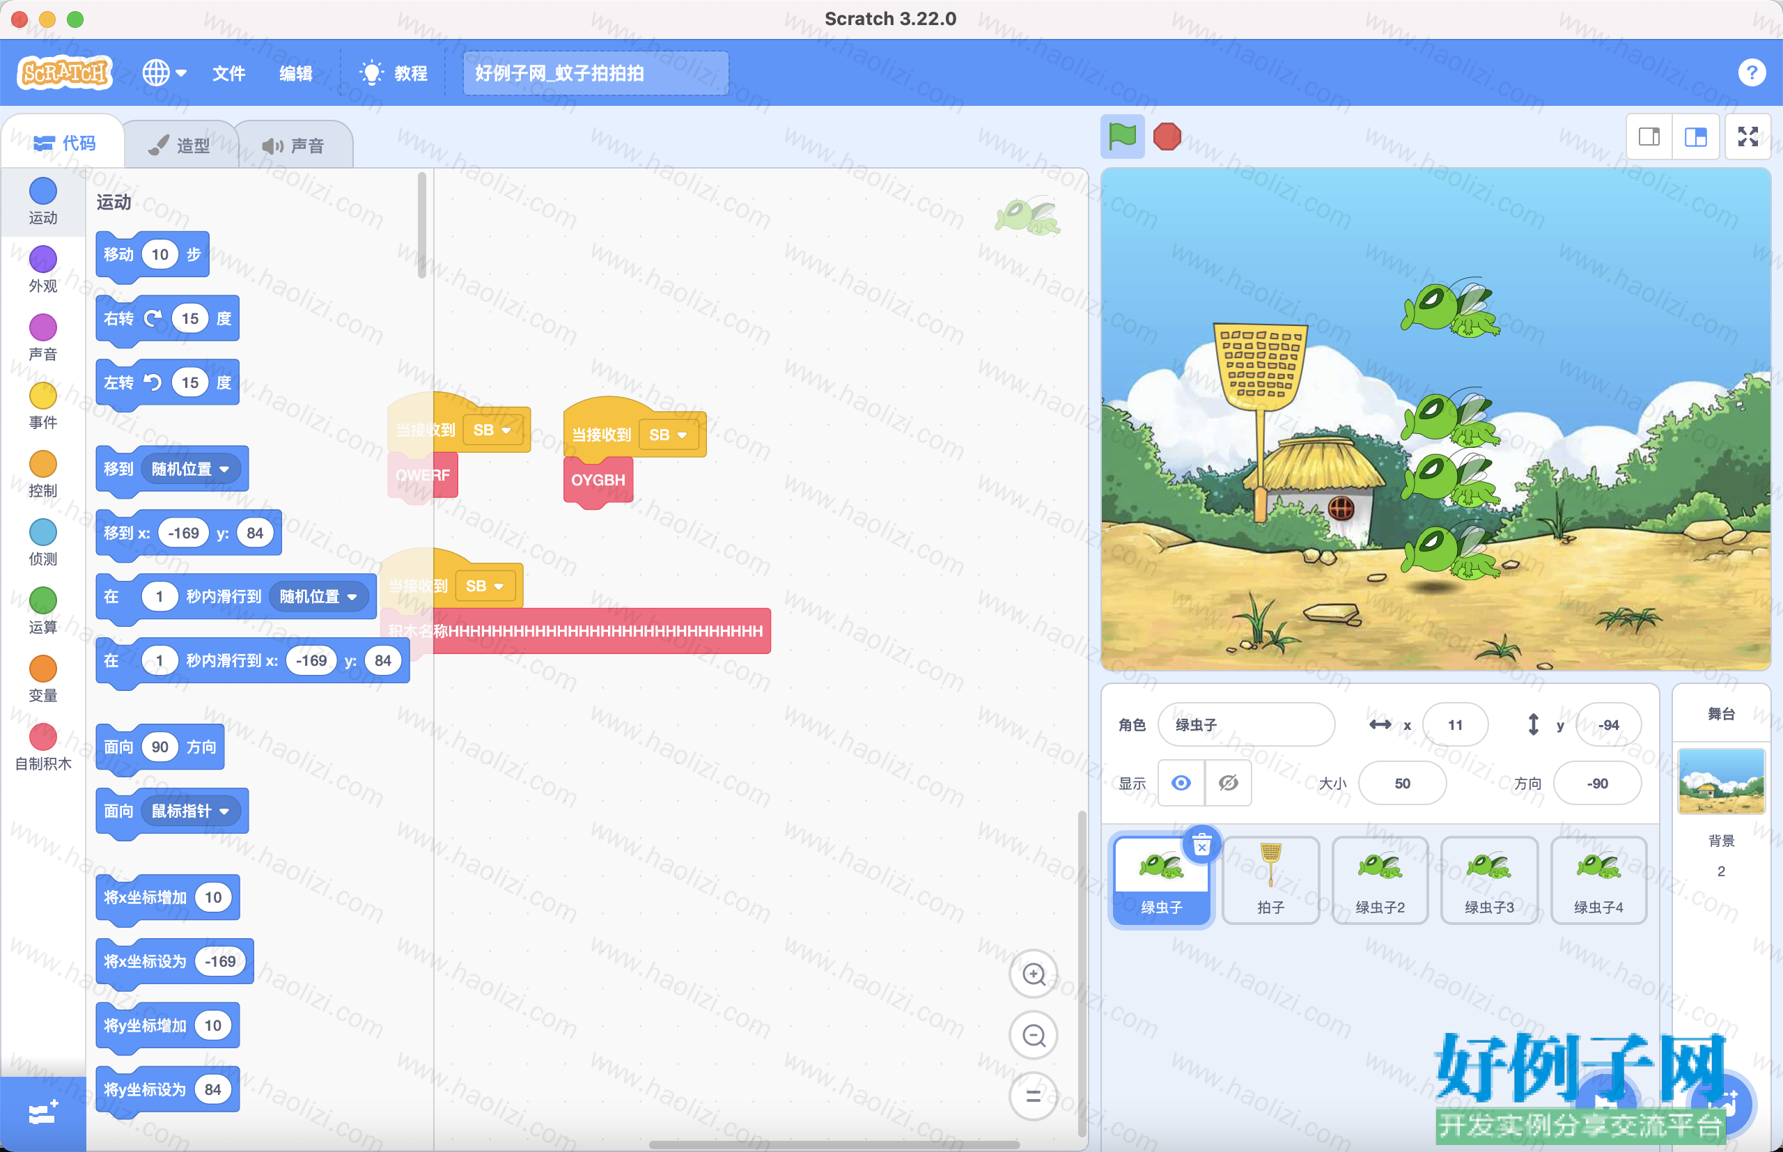Click the OYGBH custom block

(x=598, y=481)
